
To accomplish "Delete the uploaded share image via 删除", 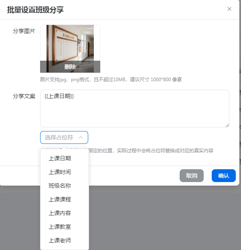I will (x=70, y=67).
